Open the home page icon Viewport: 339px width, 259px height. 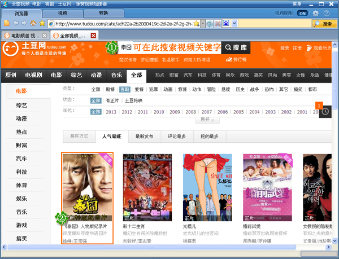pos(33,23)
